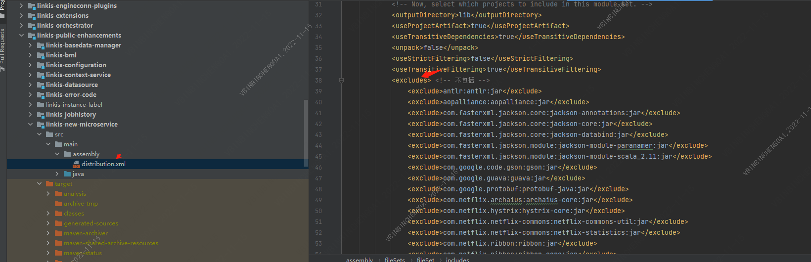Screen dimensions: 811x262
Task: Expand the analysis folder under target
Action: point(48,194)
